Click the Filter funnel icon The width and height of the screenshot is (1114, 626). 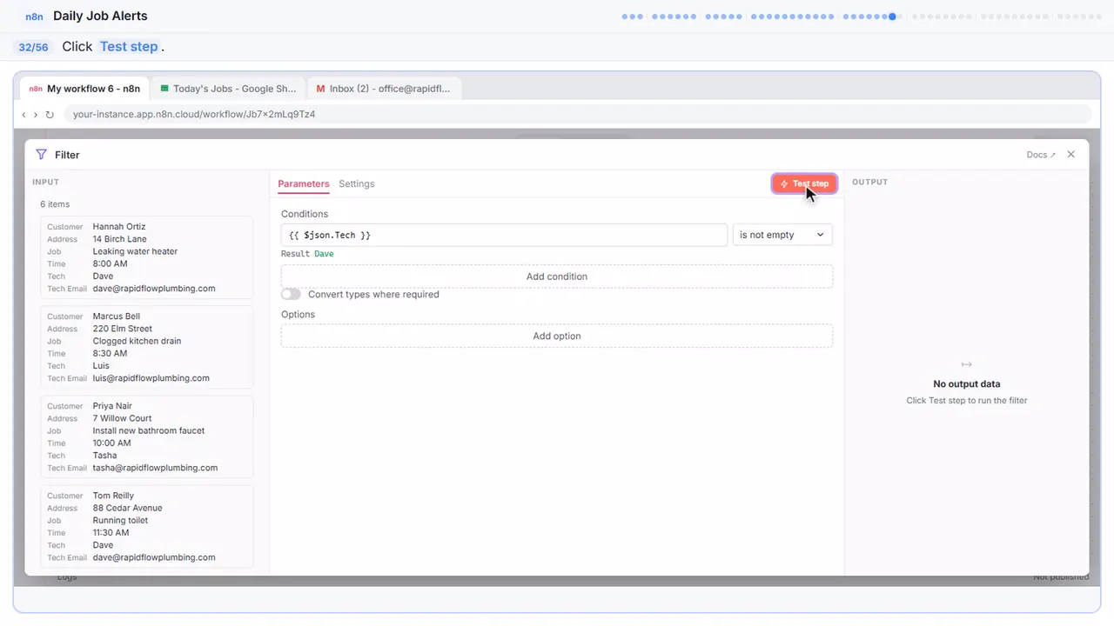(41, 155)
